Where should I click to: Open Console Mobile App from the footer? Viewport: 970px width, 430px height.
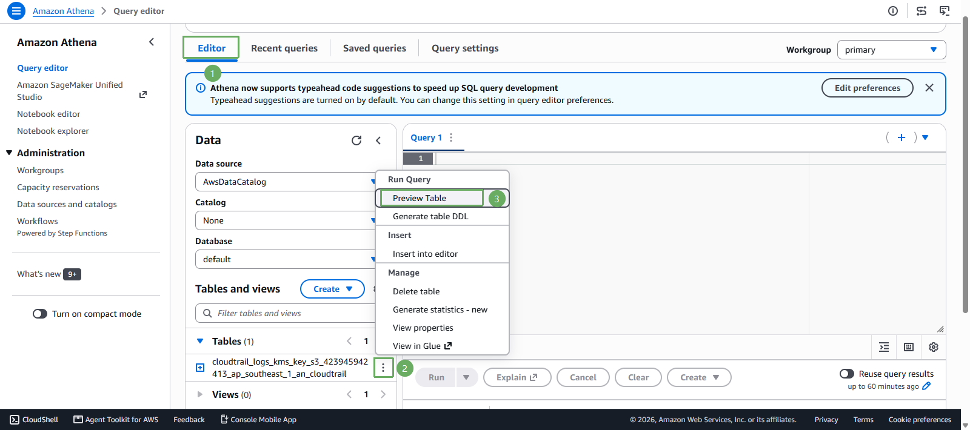[x=258, y=420]
